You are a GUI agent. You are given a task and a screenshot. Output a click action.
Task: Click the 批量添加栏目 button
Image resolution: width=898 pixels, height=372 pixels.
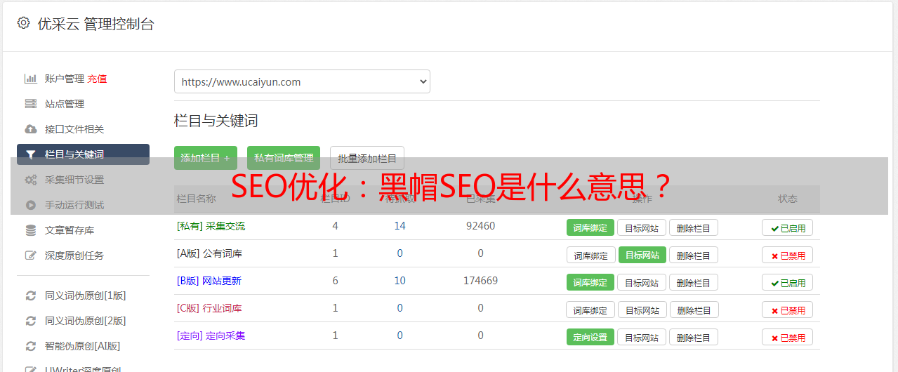point(367,158)
